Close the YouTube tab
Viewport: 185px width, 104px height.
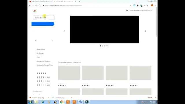pos(51,2)
